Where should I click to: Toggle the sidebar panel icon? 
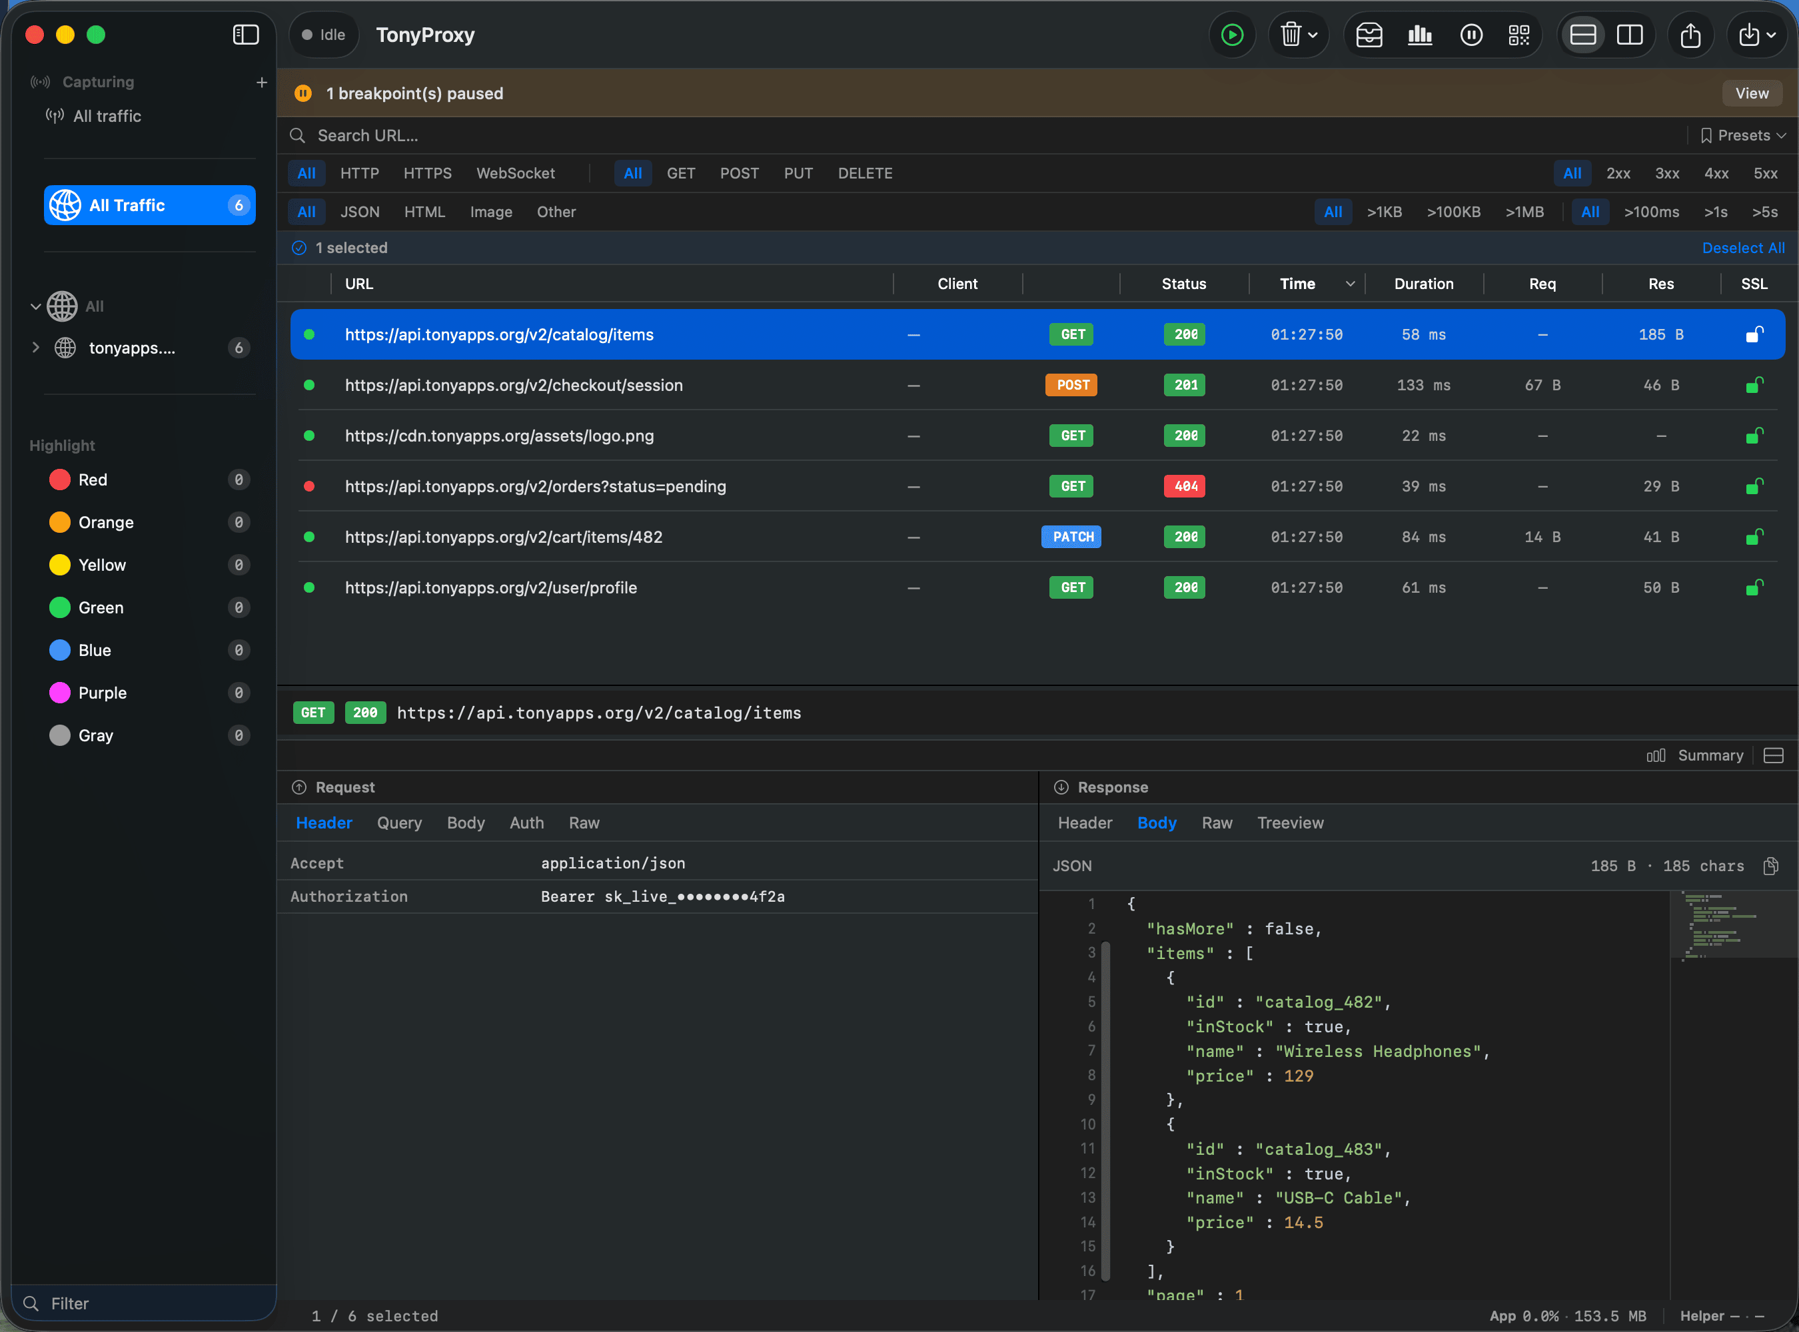coord(245,35)
